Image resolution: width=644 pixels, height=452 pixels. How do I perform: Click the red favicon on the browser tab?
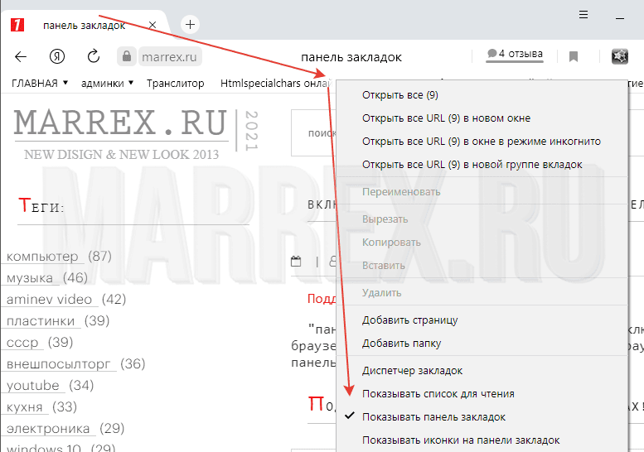click(17, 25)
